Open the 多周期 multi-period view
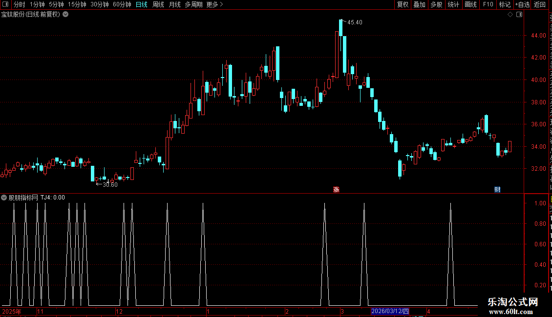552x317 pixels. [193, 4]
